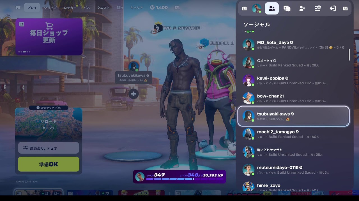
Task: Click the social list scrollbar
Action: (x=349, y=54)
